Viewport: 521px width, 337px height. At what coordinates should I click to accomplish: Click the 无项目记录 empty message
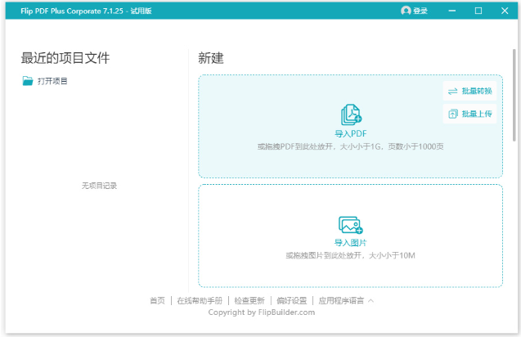coord(99,186)
